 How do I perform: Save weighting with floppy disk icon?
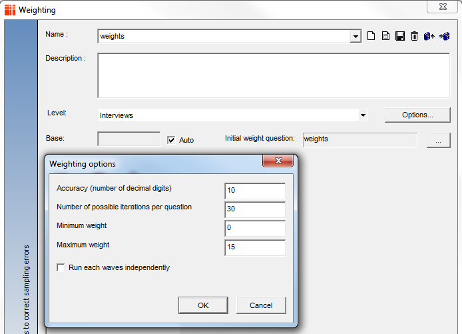400,36
